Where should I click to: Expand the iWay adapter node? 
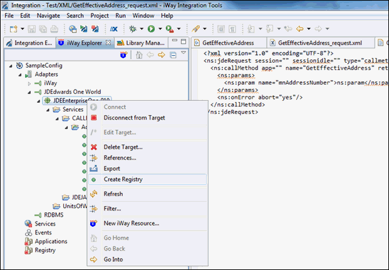[x=29, y=83]
